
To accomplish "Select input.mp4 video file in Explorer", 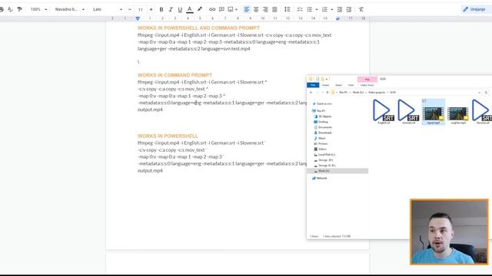I will pos(434,112).
